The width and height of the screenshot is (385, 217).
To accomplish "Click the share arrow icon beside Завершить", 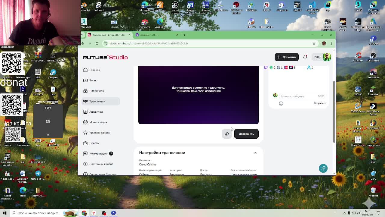I will click(x=227, y=134).
